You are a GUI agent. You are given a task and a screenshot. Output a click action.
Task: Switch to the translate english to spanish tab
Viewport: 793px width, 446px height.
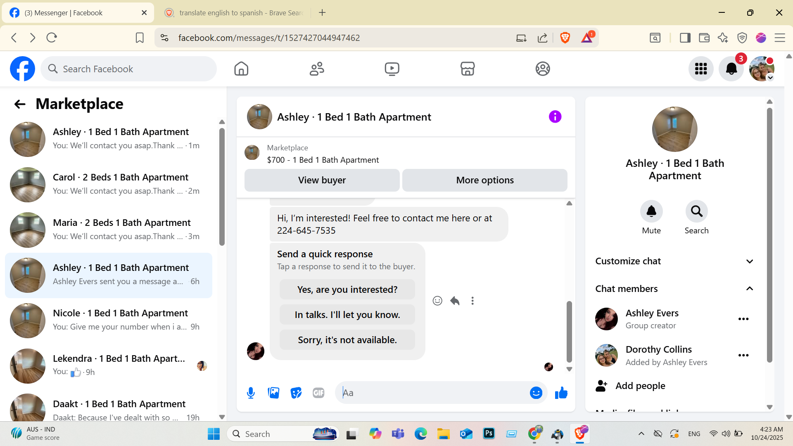234,13
